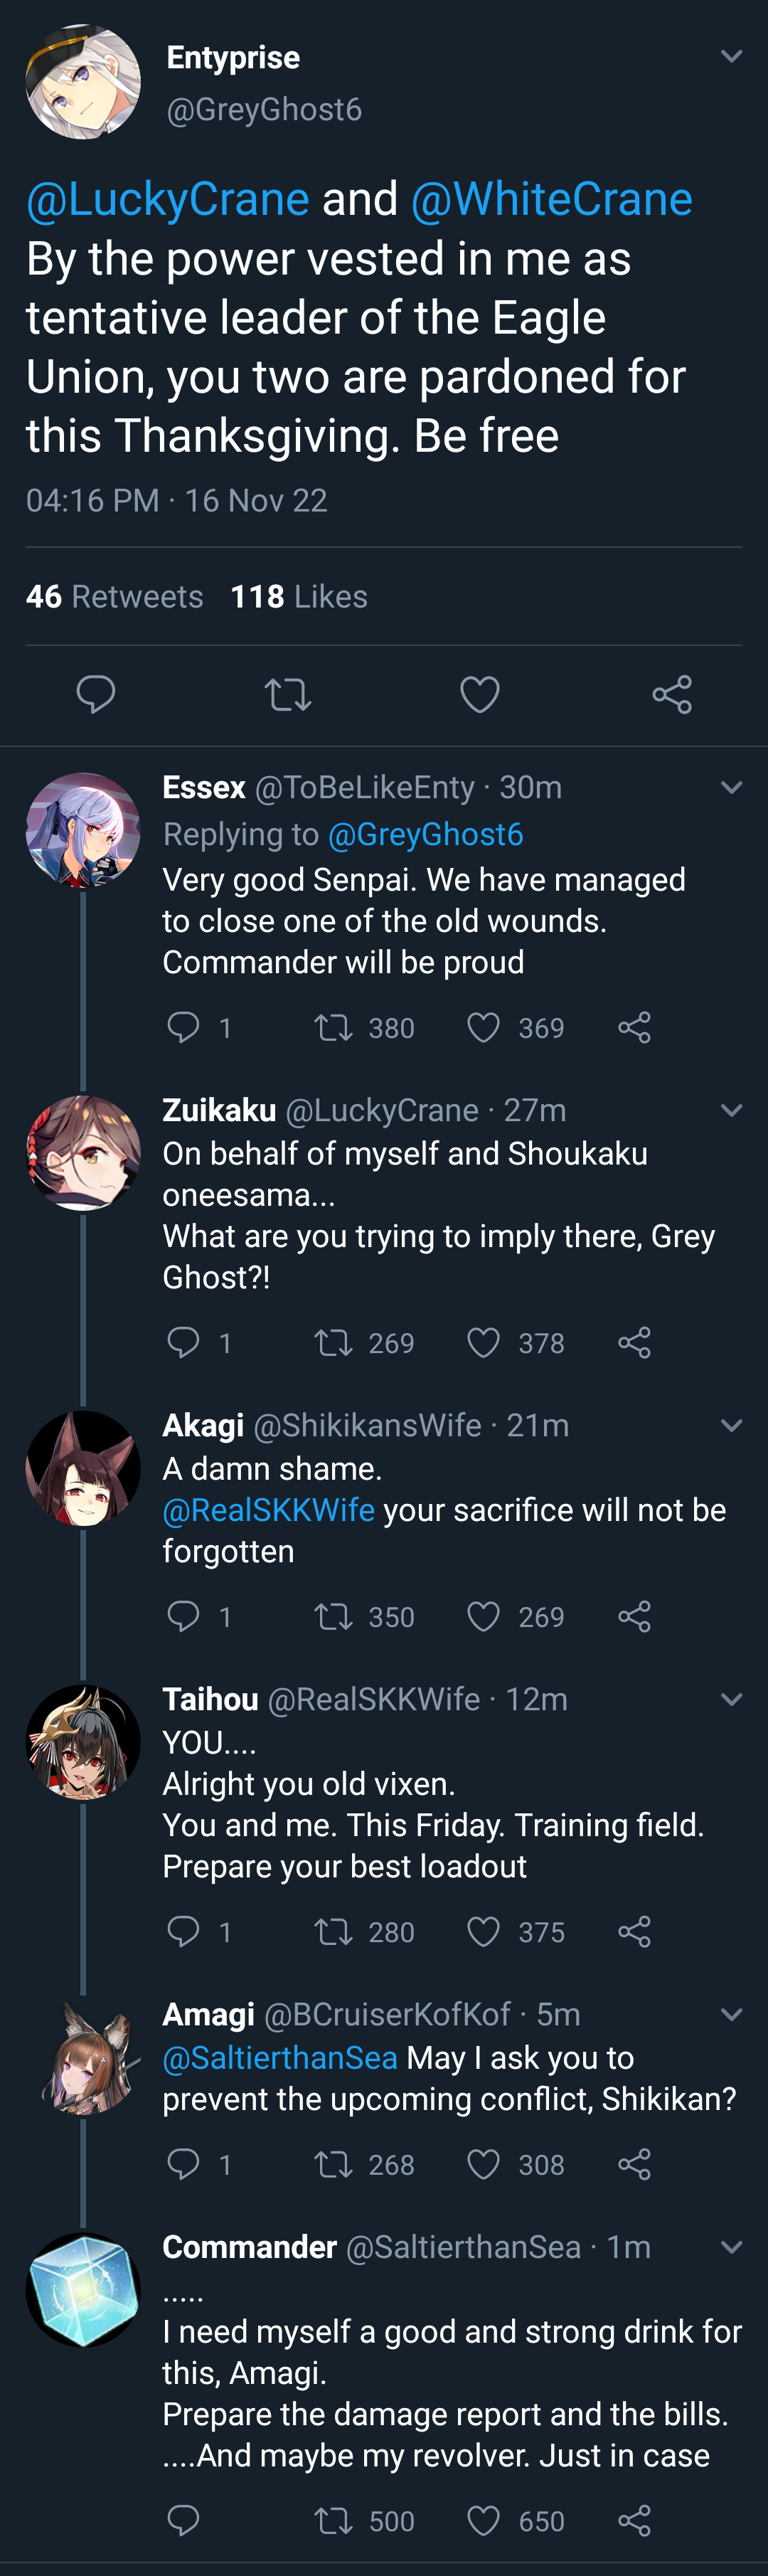This screenshot has width=768, height=2576.
Task: Follow the @RealSKKWife mention in Akagi's reply
Action: click(269, 1510)
